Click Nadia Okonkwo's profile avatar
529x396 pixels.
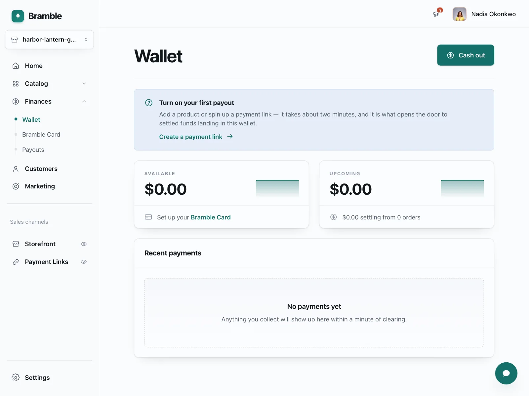(459, 14)
